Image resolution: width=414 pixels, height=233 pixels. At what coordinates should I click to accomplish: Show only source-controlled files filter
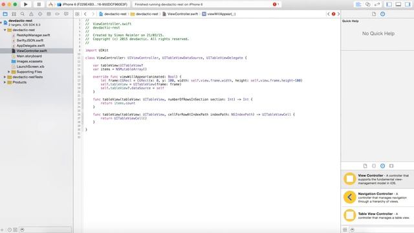point(16,230)
